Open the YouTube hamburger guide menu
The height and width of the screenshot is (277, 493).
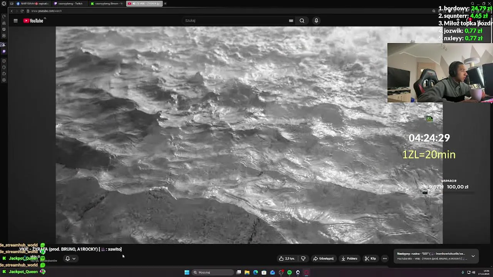click(15, 21)
